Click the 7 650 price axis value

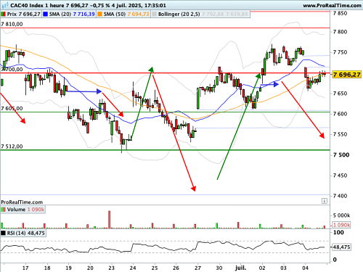tap(340, 94)
